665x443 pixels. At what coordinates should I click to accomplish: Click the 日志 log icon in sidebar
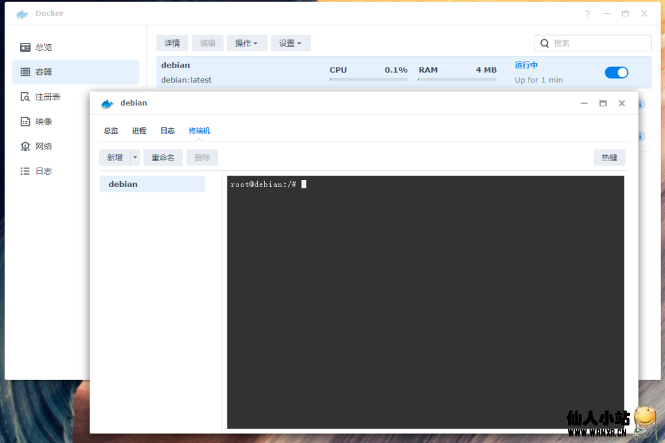[x=25, y=171]
